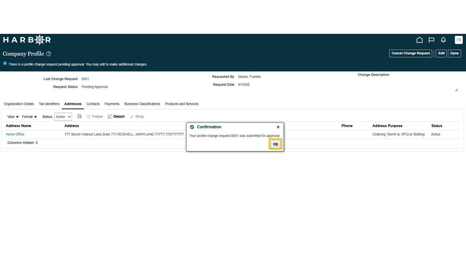Open Company Profile help icon
466x262 pixels.
click(x=49, y=54)
